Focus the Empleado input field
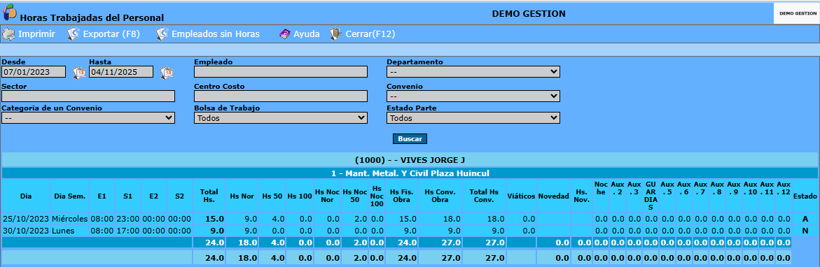 point(281,72)
